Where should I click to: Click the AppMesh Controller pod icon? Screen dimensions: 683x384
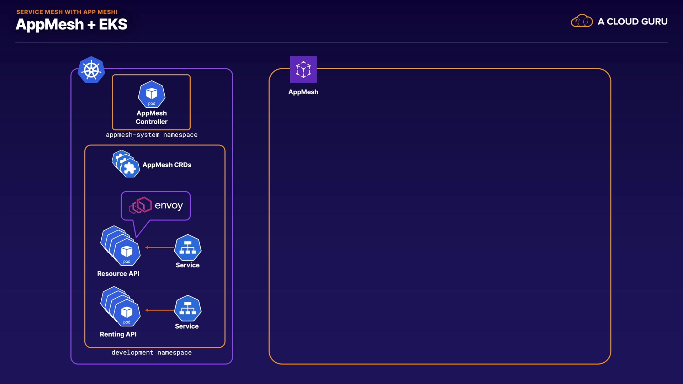pyautogui.click(x=152, y=94)
